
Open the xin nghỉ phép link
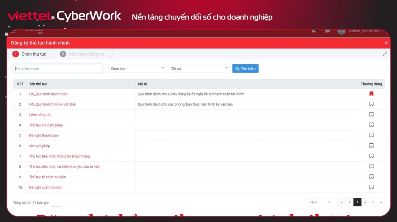click(40, 146)
